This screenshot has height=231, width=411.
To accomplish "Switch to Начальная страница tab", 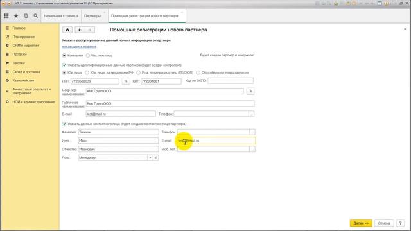I will pyautogui.click(x=61, y=16).
